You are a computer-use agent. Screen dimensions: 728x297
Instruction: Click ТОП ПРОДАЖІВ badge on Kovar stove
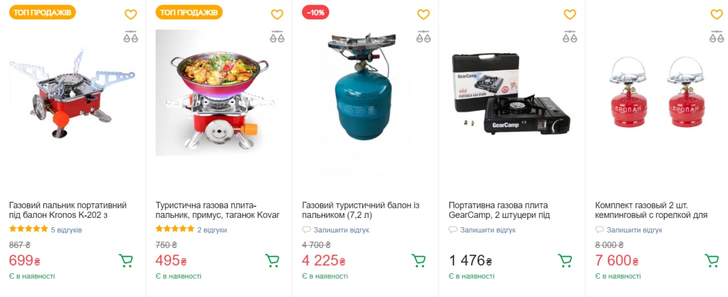click(x=189, y=12)
